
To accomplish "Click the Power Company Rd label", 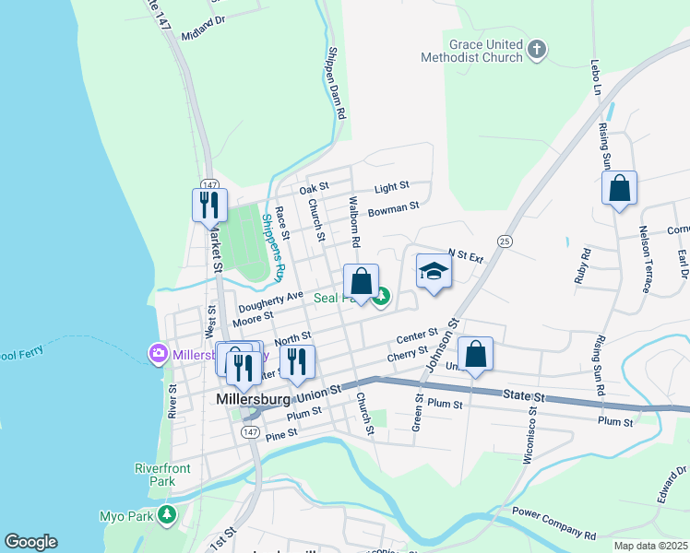I will pos(554,524).
